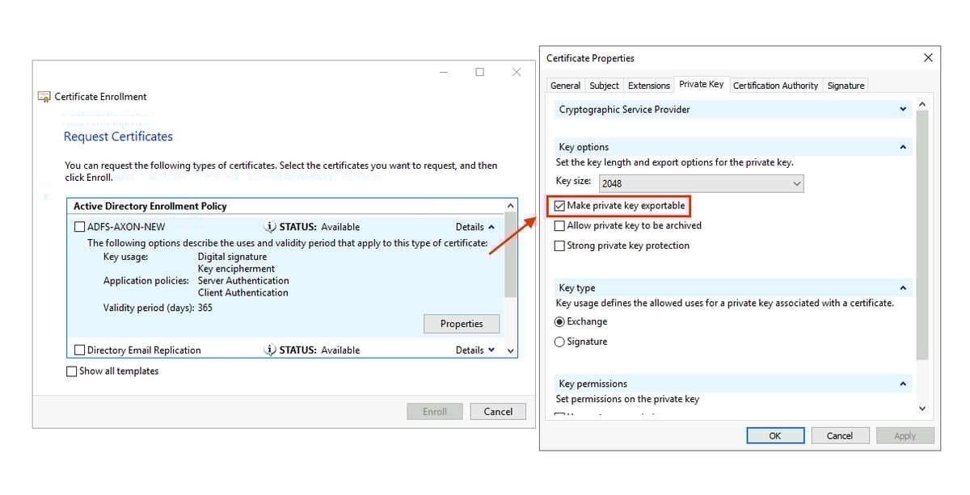The height and width of the screenshot is (495, 970).
Task: Click the Certificate Properties scroll-up arrow
Action: pos(922,106)
